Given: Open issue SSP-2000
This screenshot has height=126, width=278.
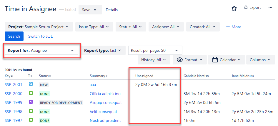Looking at the screenshot, I should point(14,94).
